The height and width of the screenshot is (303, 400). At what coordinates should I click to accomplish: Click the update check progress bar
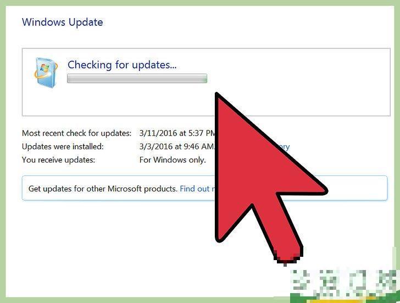(x=137, y=79)
